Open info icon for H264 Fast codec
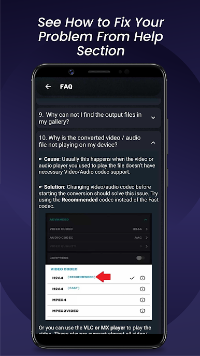200x356 pixels. [142, 289]
